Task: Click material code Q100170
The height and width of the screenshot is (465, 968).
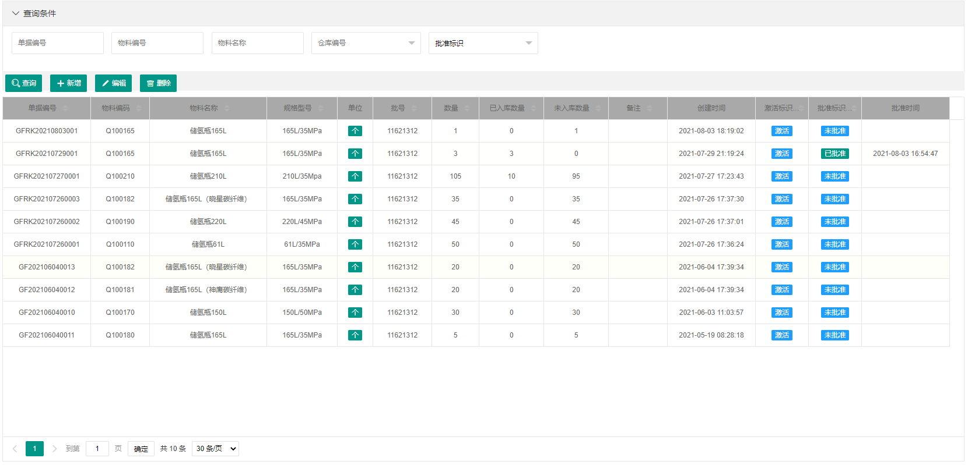Action: [120, 313]
